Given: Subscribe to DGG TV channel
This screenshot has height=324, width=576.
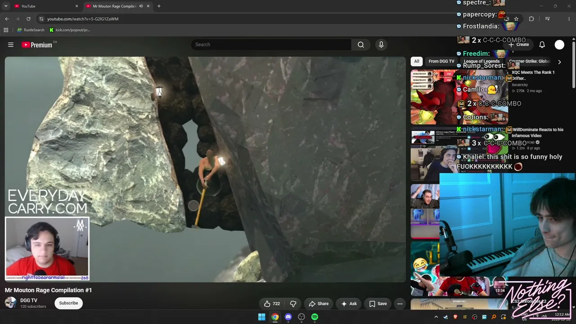Looking at the screenshot, I should coord(68,303).
